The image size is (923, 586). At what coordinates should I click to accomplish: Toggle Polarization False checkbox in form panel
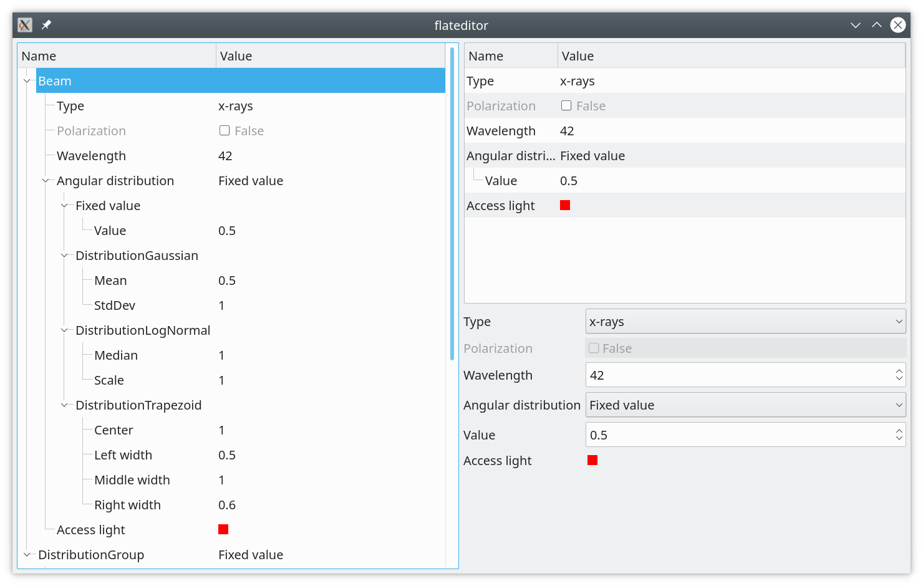coord(594,348)
